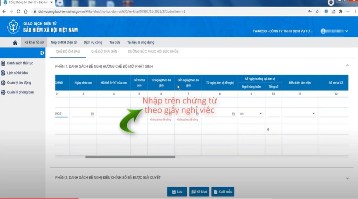Bookmark this page with star icon
Screen dimensions: 358x199
tap(317, 11)
